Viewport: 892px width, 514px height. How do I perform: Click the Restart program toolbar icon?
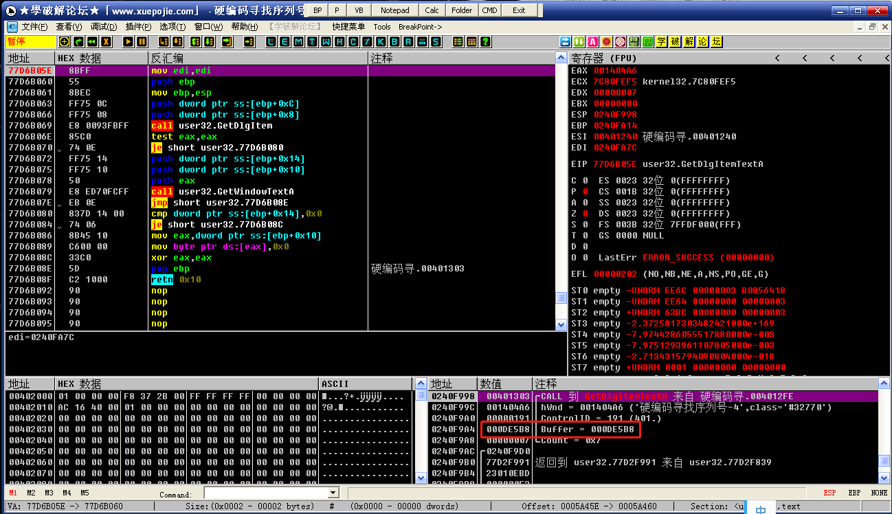pos(92,42)
